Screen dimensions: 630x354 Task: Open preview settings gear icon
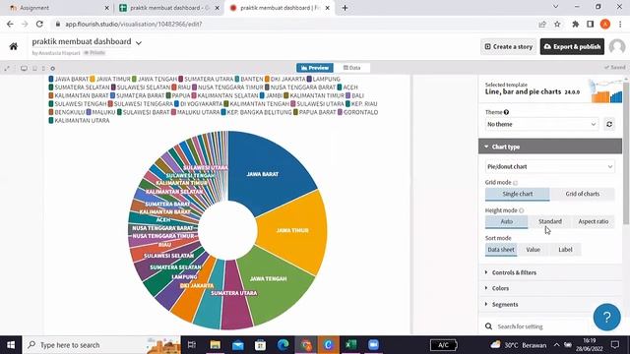click(52, 68)
